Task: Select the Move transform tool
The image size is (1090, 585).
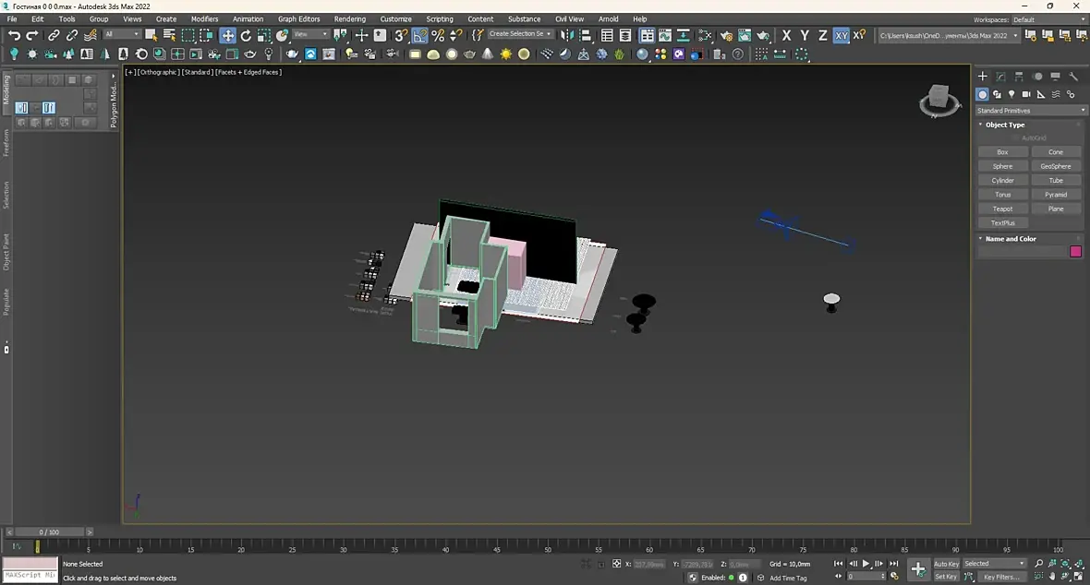Action: [x=227, y=35]
